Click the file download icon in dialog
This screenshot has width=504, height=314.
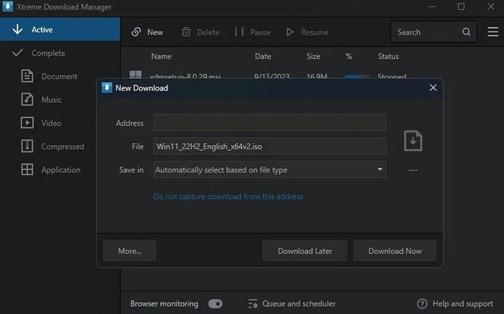coord(413,141)
